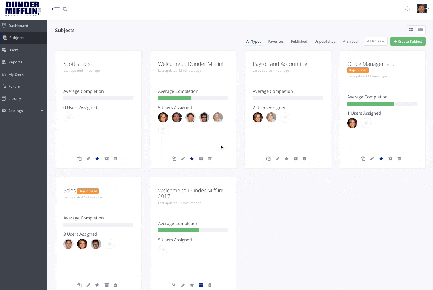
Task: Open Library in the sidebar
Action: click(23, 99)
